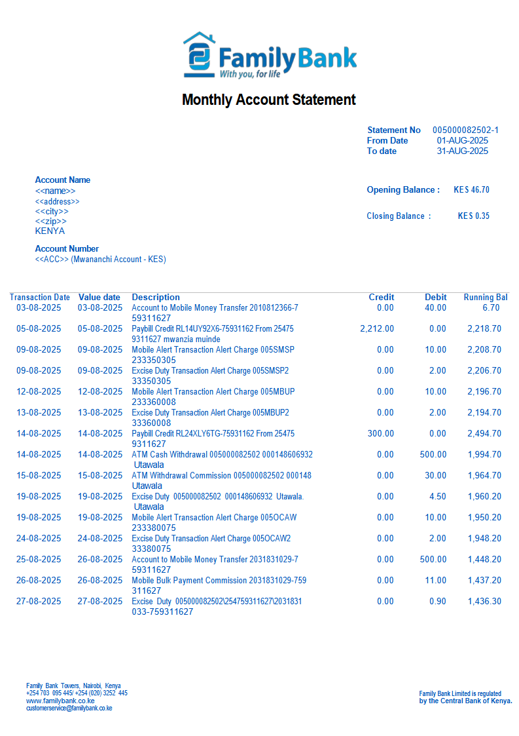Click the Closing Balance value KES 0.35
Image resolution: width=519 pixels, height=736 pixels.
point(474,216)
